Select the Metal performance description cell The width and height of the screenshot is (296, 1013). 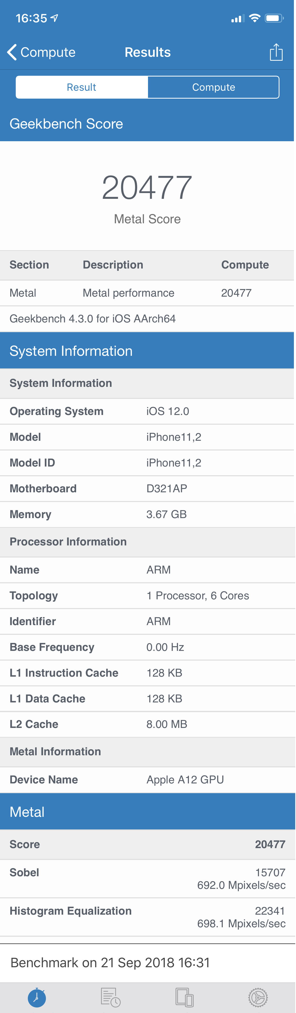128,293
